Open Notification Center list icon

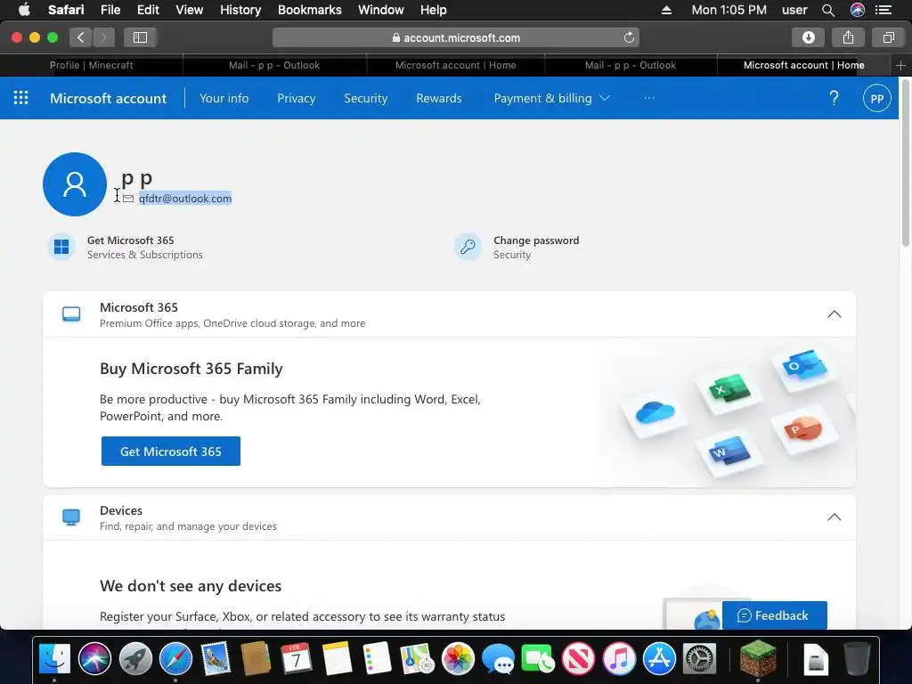(x=883, y=10)
